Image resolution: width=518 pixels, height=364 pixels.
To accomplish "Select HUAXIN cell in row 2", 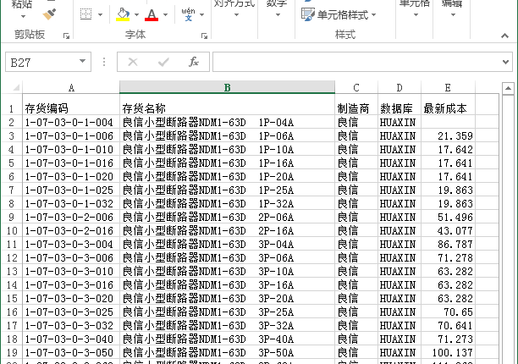I will click(x=400, y=122).
